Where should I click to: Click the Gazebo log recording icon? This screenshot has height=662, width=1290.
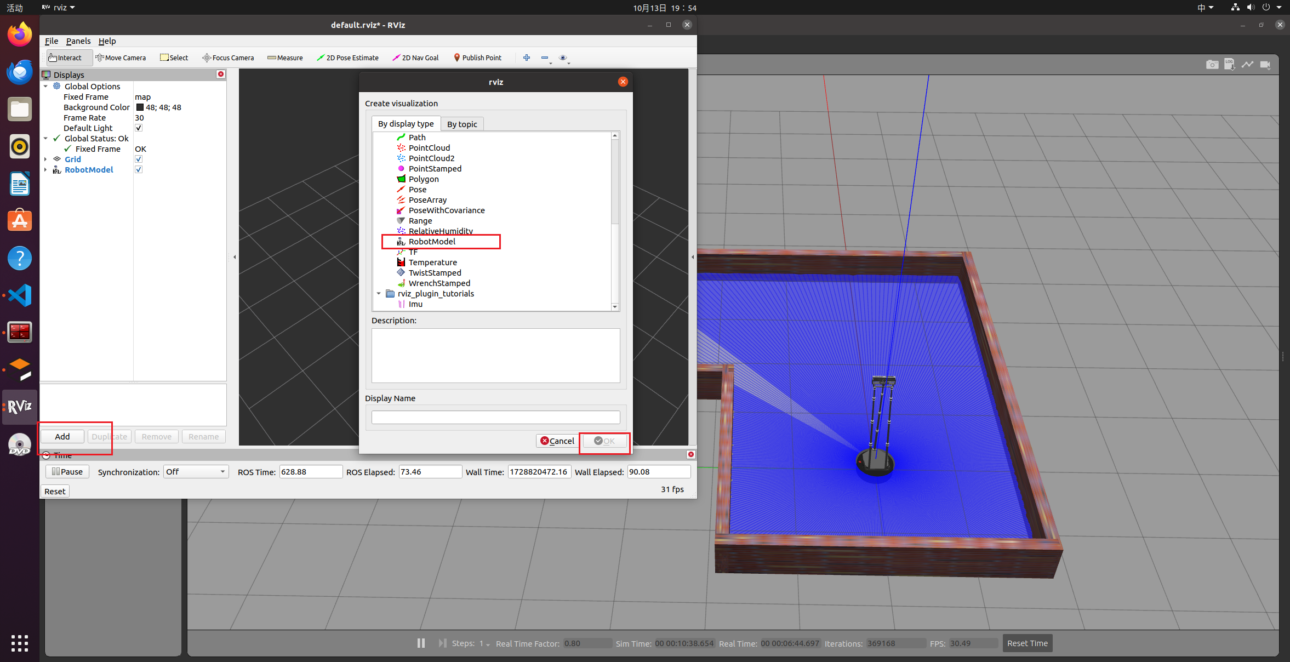pos(1230,65)
